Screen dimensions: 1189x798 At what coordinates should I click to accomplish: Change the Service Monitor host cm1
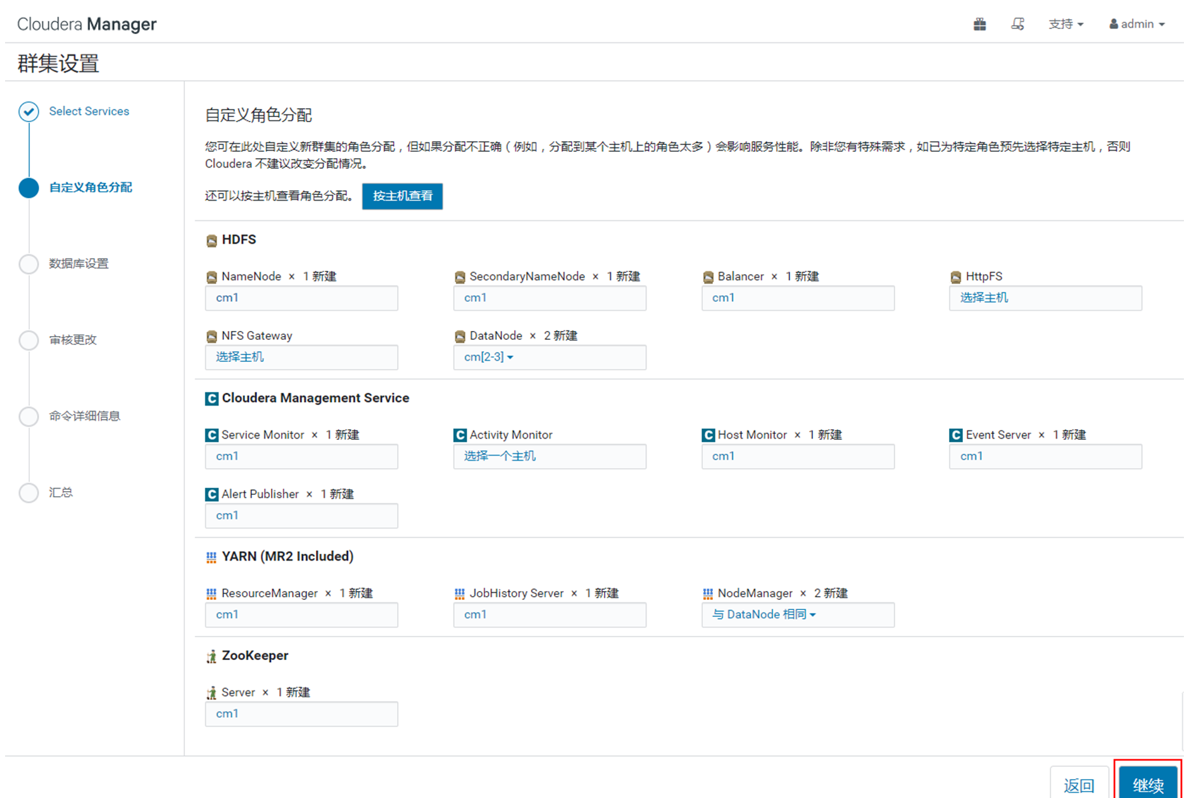[301, 456]
